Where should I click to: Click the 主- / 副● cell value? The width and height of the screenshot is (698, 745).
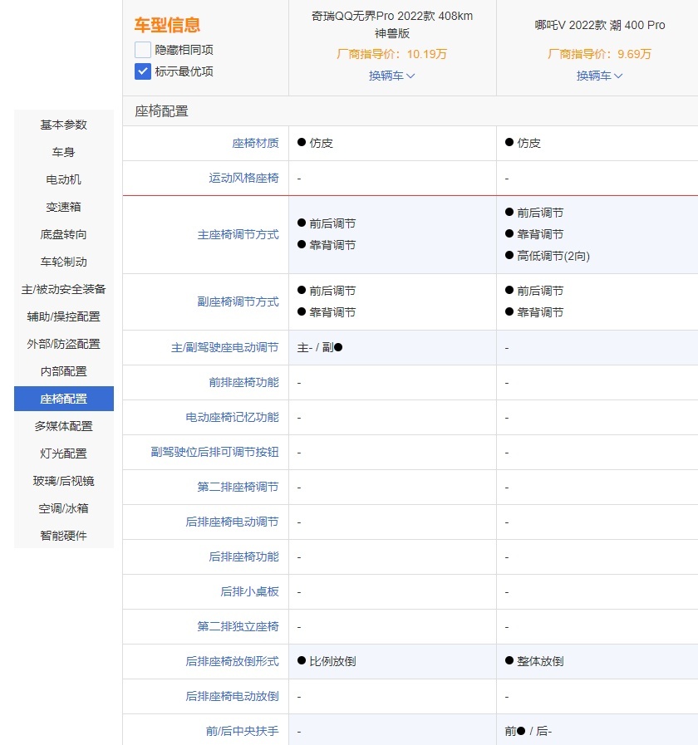pos(320,348)
